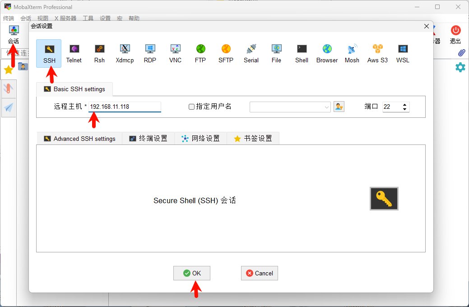Pick the File session type
Screen dimensions: 469x307
pyautogui.click(x=276, y=54)
